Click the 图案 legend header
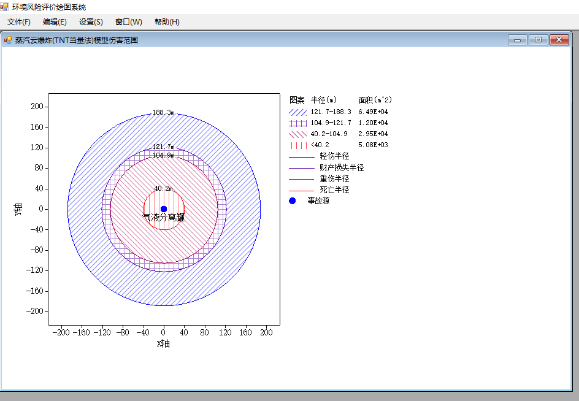This screenshot has width=579, height=401. (x=297, y=100)
